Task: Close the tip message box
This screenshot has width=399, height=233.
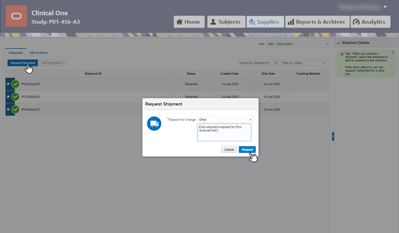Action: [x=393, y=52]
